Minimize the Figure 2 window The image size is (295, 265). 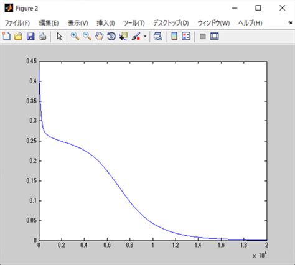tap(235, 8)
